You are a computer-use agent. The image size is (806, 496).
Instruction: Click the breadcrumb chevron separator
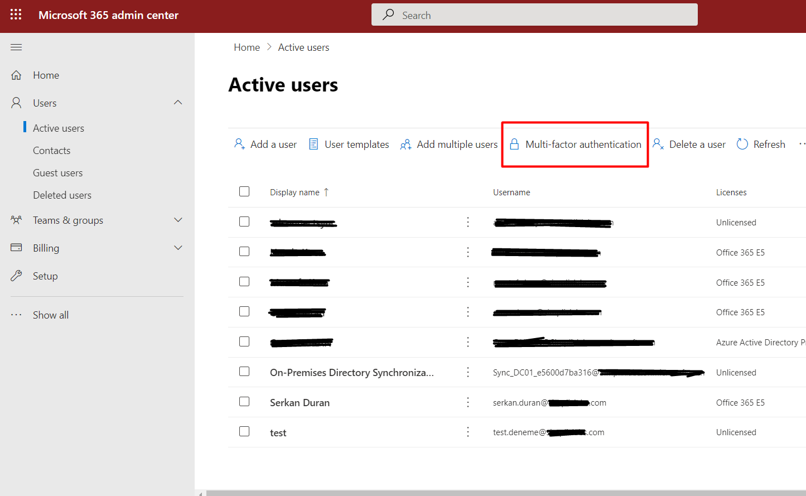pyautogui.click(x=269, y=47)
